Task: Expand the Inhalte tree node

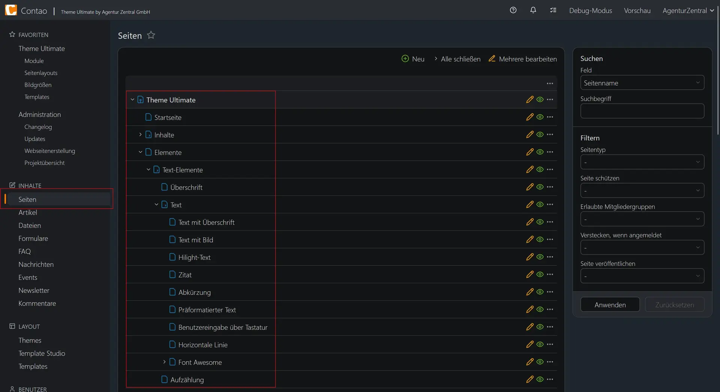Action: 140,134
